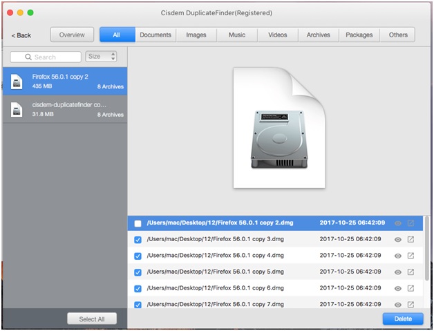The image size is (434, 331).
Task: Preview Firefox 56.0.1 copy 6.dmg via eye icon
Action: 398,289
